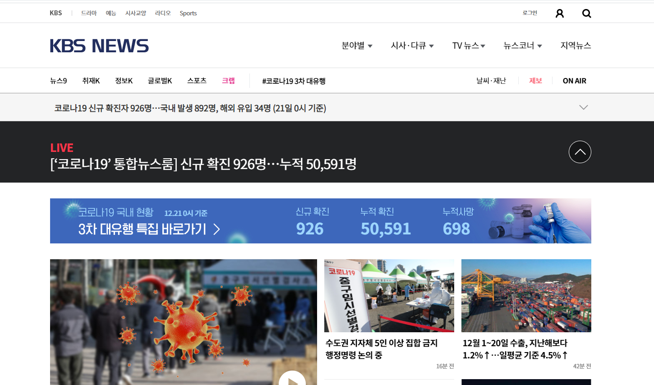Click the 42분 전 timestamp
The image size is (654, 385).
pos(582,366)
